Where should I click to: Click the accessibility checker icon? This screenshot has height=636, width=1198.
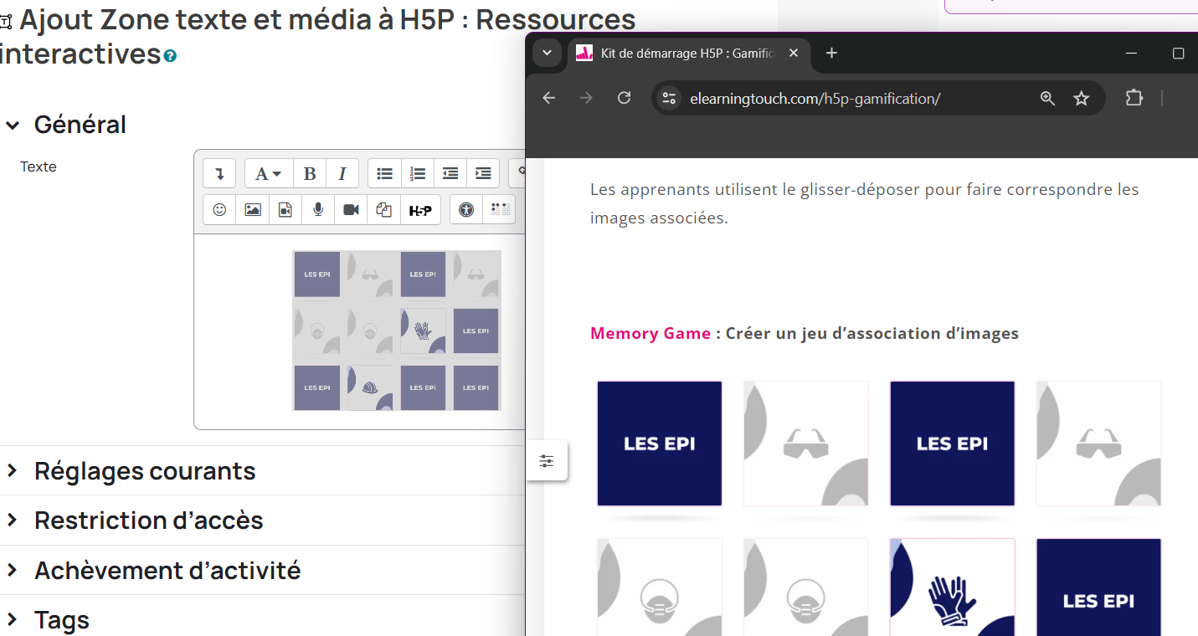pyautogui.click(x=466, y=210)
